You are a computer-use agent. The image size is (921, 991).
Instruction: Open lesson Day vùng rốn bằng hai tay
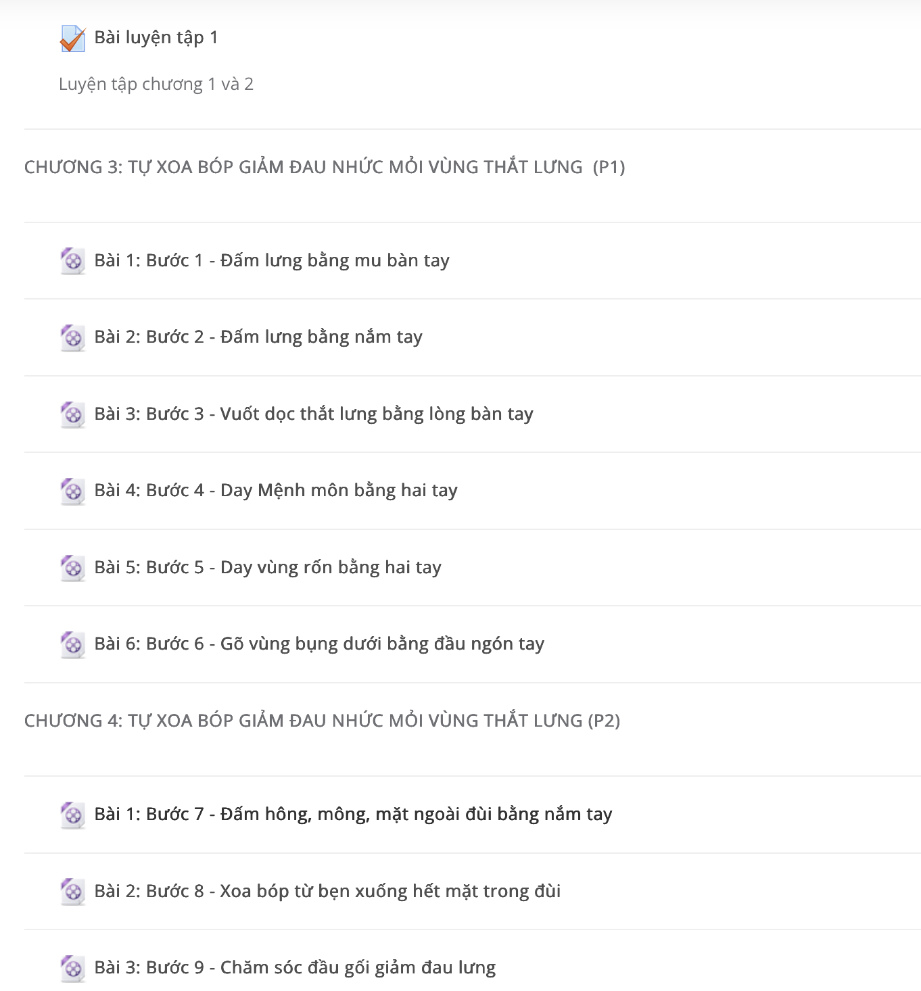(268, 568)
